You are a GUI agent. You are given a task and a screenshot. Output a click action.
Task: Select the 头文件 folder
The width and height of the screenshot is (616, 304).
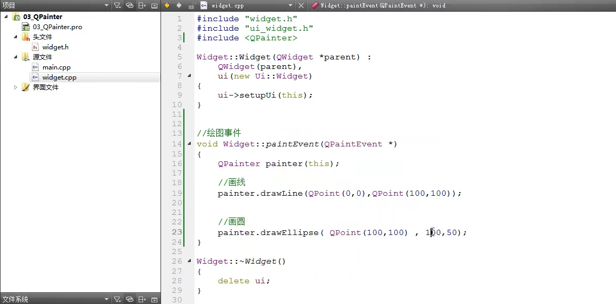point(43,37)
